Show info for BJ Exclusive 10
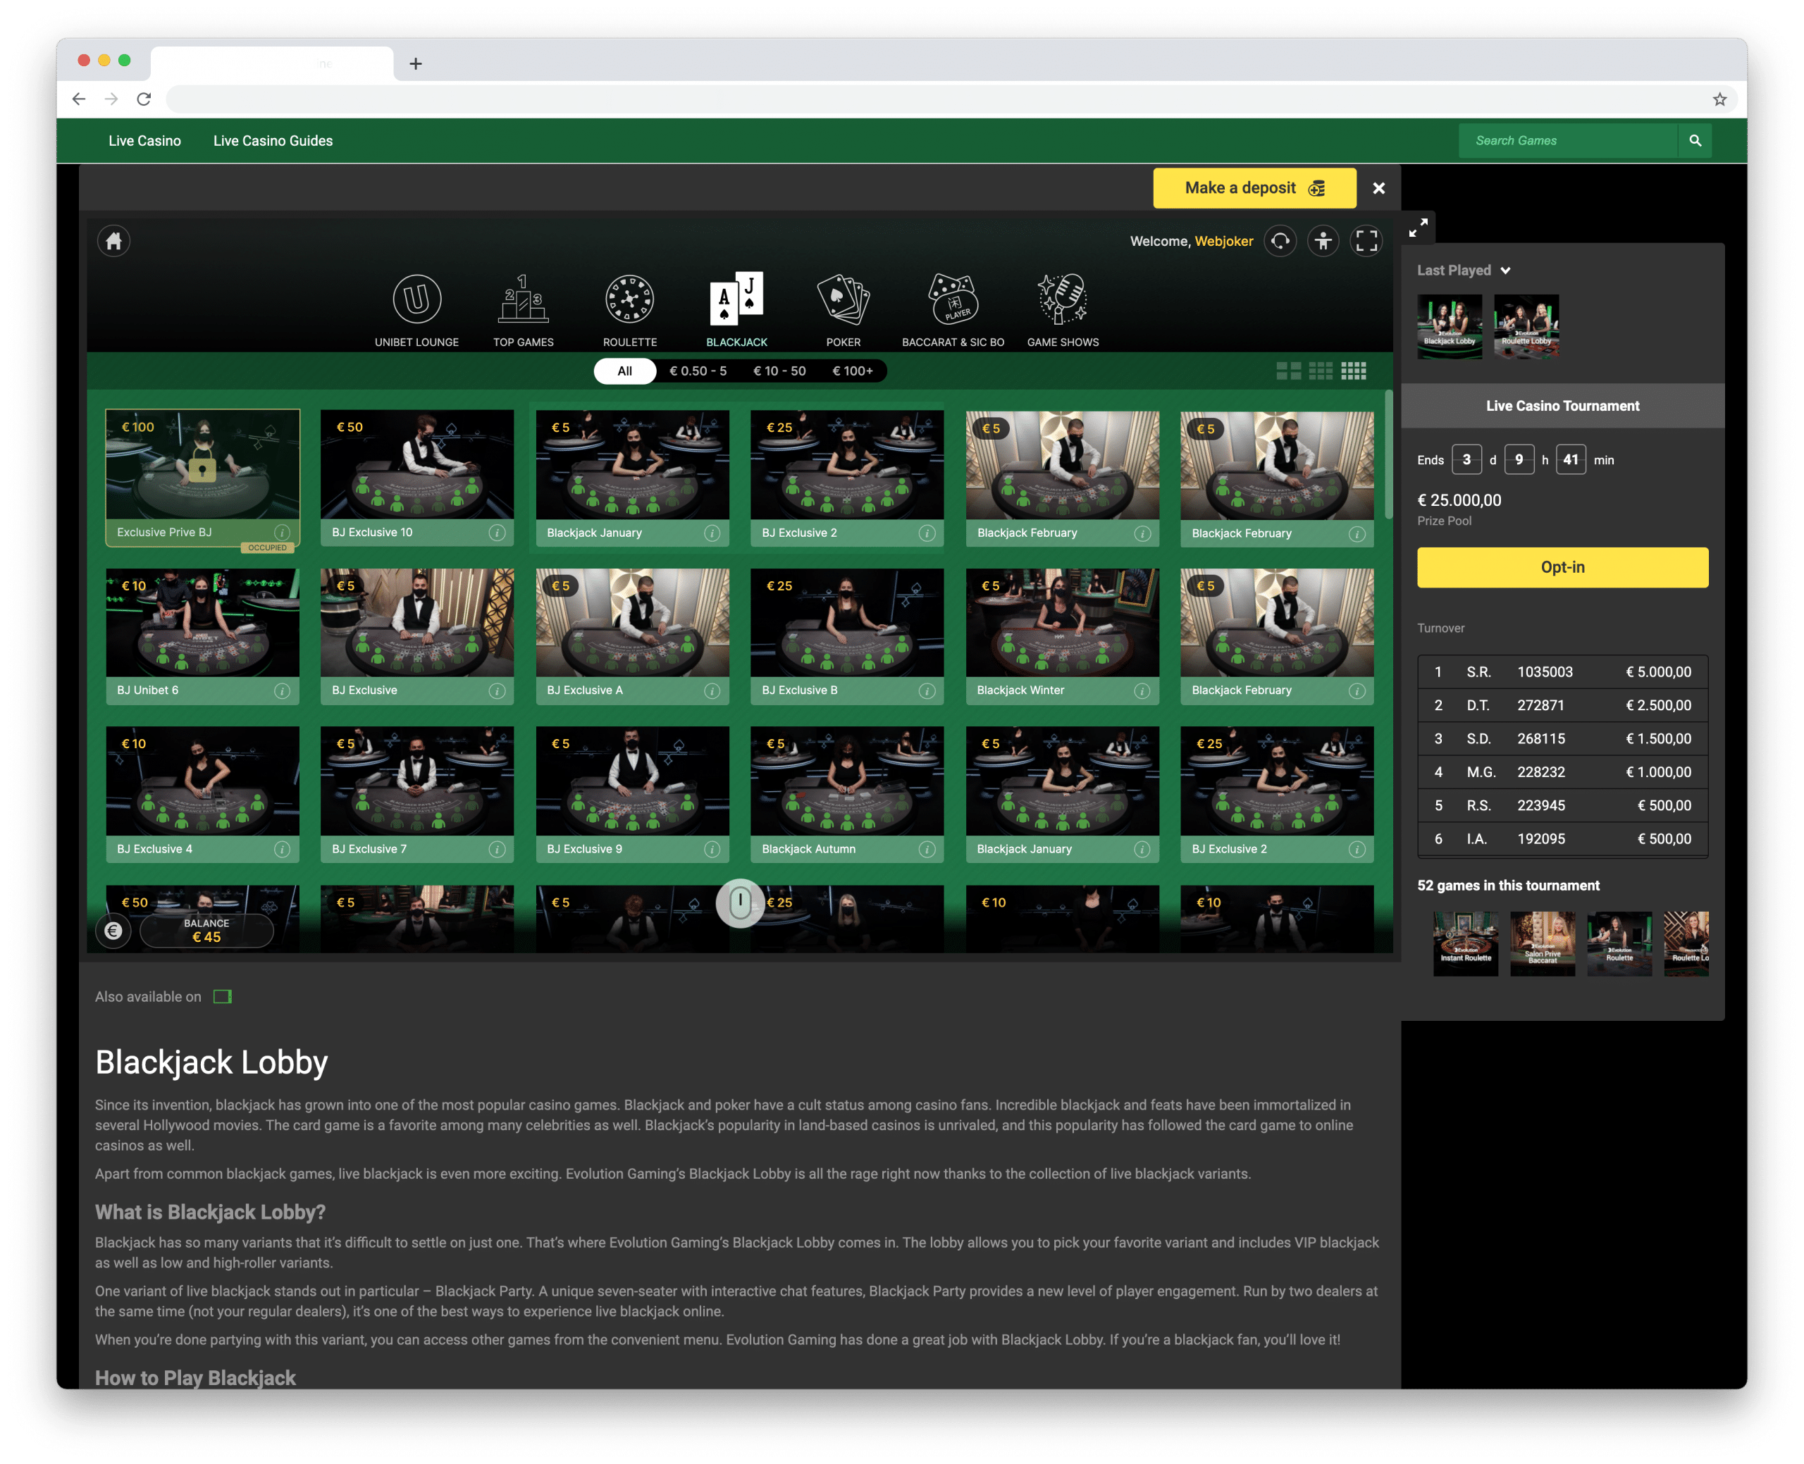 click(x=497, y=533)
